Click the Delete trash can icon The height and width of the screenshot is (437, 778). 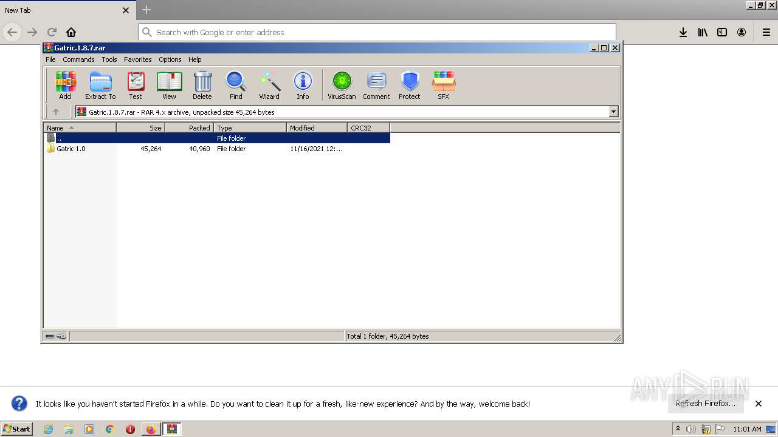click(x=202, y=85)
